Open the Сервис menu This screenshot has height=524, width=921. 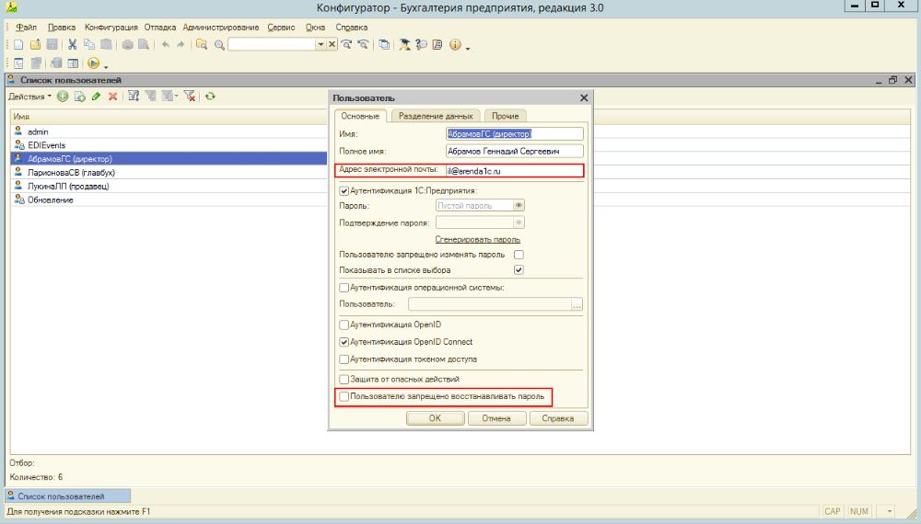click(x=281, y=28)
